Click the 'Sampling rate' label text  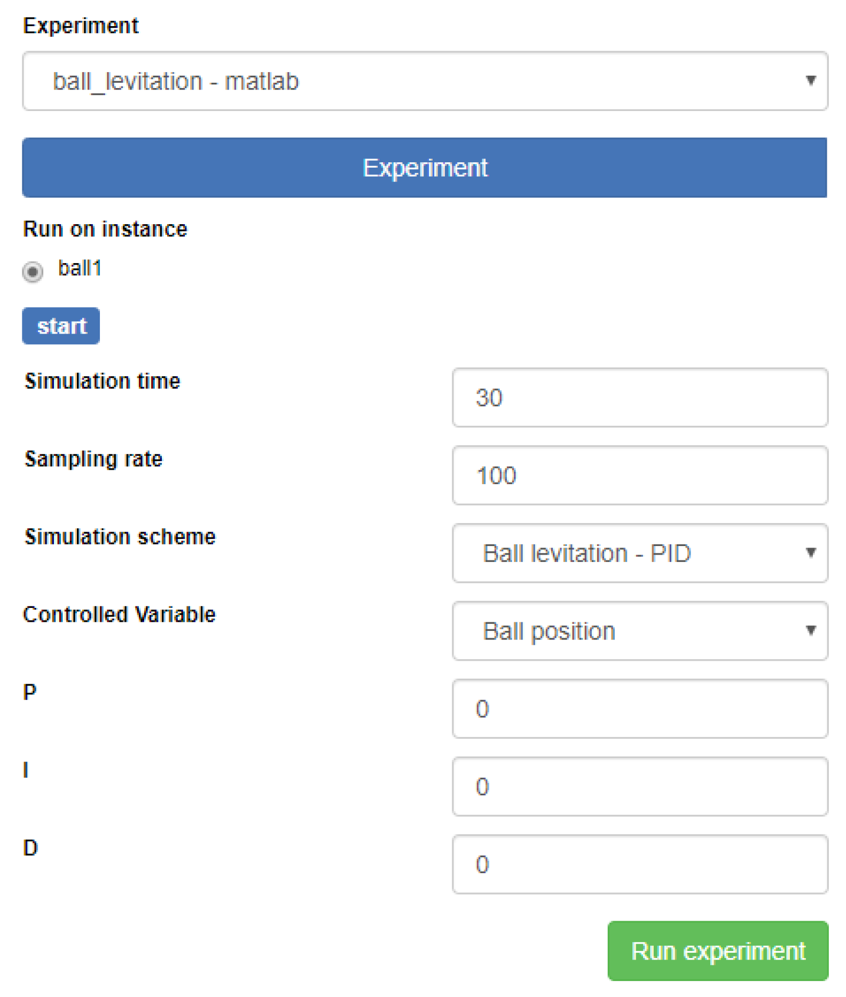pyautogui.click(x=93, y=459)
